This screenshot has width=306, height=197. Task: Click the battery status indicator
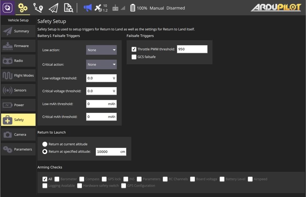pyautogui.click(x=133, y=8)
